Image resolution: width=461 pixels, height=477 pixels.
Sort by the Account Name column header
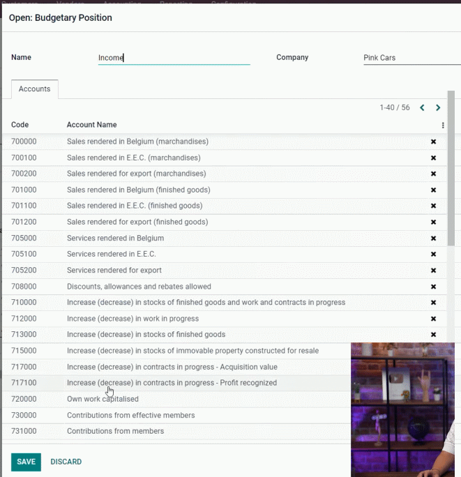(91, 125)
